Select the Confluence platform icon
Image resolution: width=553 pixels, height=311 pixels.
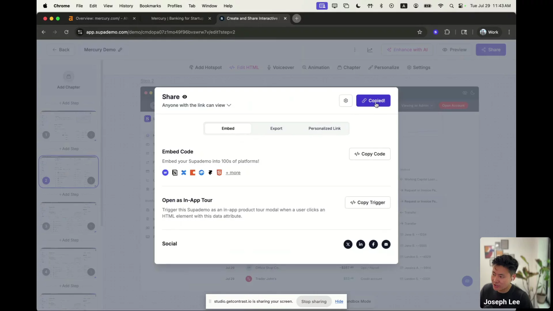184,172
